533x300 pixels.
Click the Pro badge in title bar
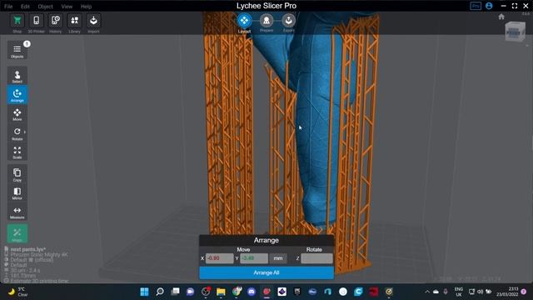pos(476,6)
